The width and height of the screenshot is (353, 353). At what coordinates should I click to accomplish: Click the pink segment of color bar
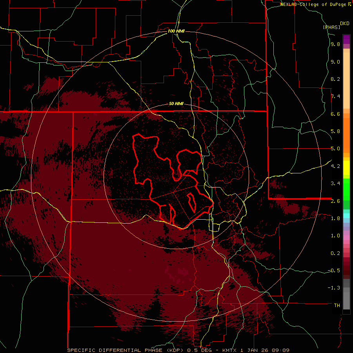[346, 238]
